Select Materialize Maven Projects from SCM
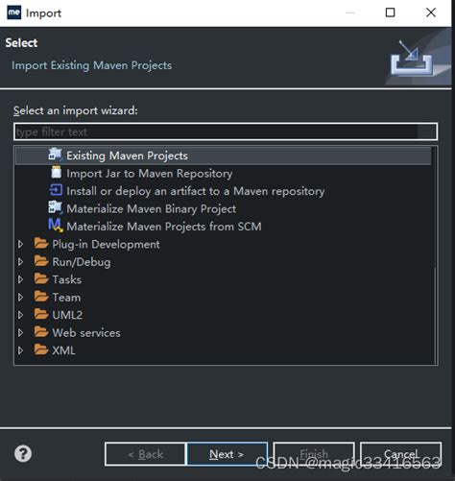The height and width of the screenshot is (481, 455). pyautogui.click(x=164, y=227)
